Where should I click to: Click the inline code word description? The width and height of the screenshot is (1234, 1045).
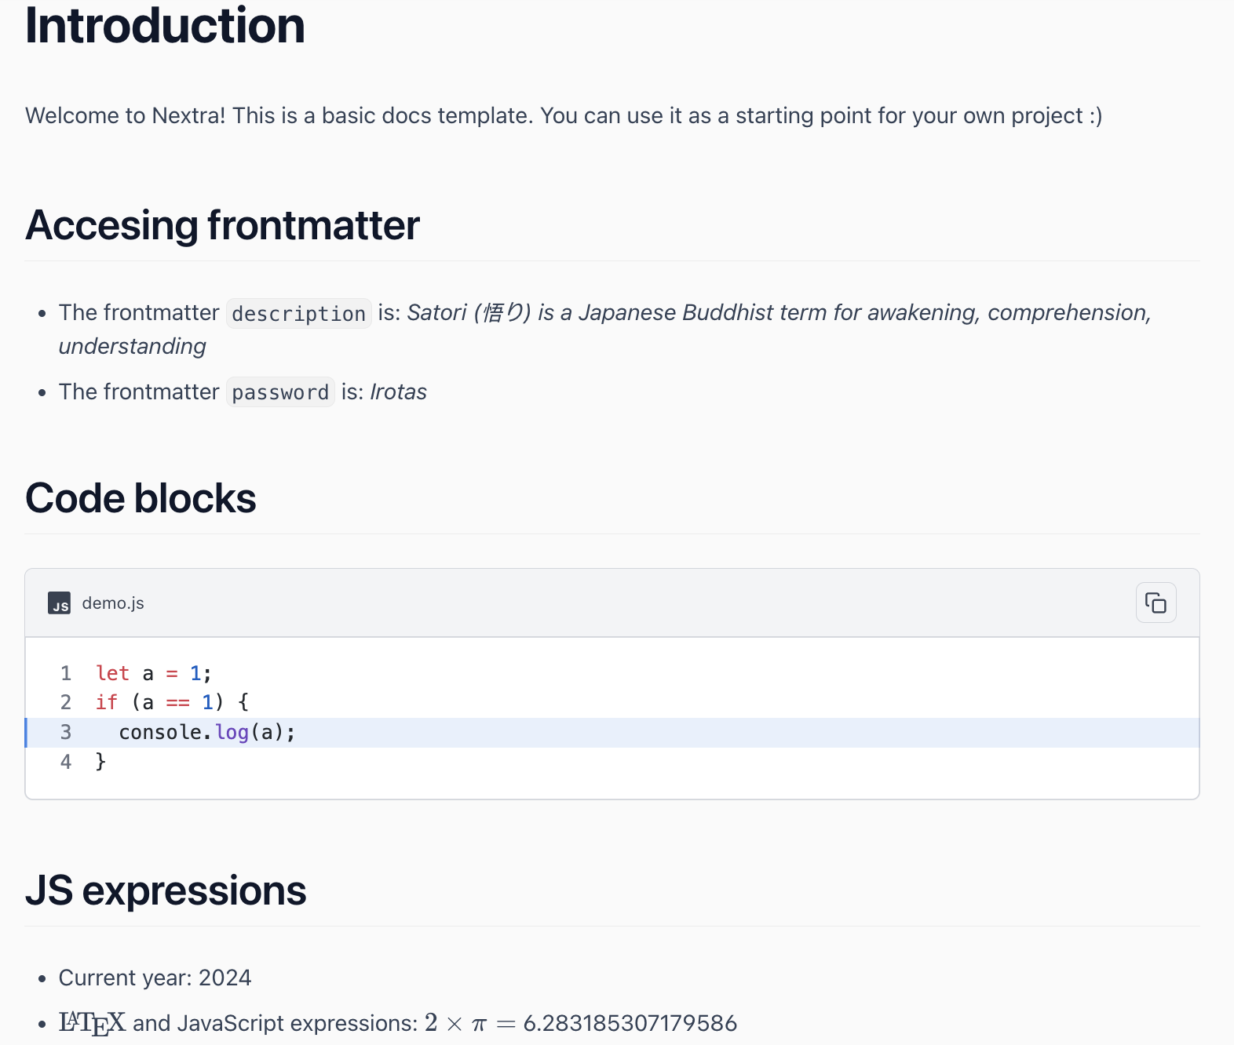pos(298,313)
